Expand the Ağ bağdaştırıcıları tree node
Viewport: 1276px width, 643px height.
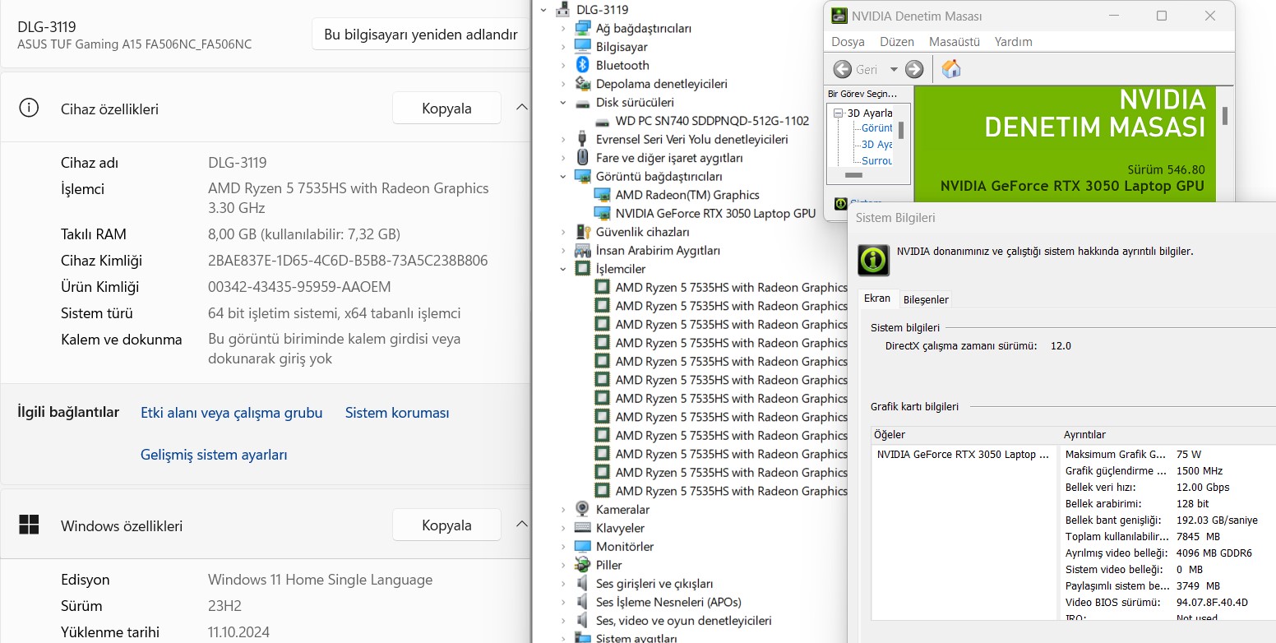click(x=563, y=28)
